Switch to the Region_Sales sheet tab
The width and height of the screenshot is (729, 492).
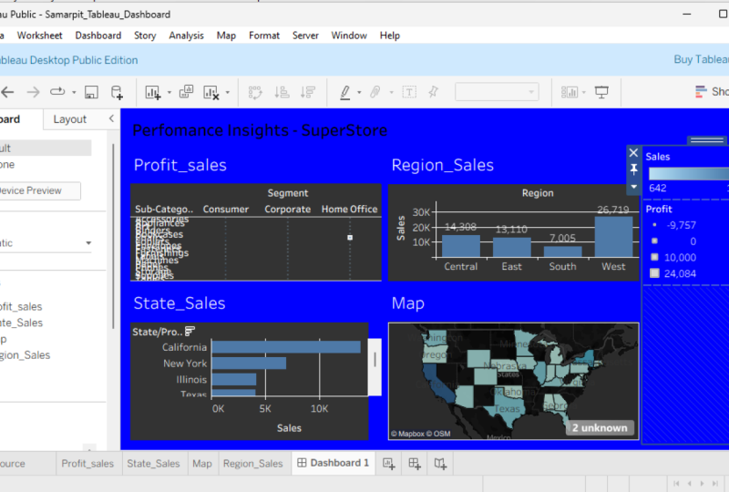253,464
